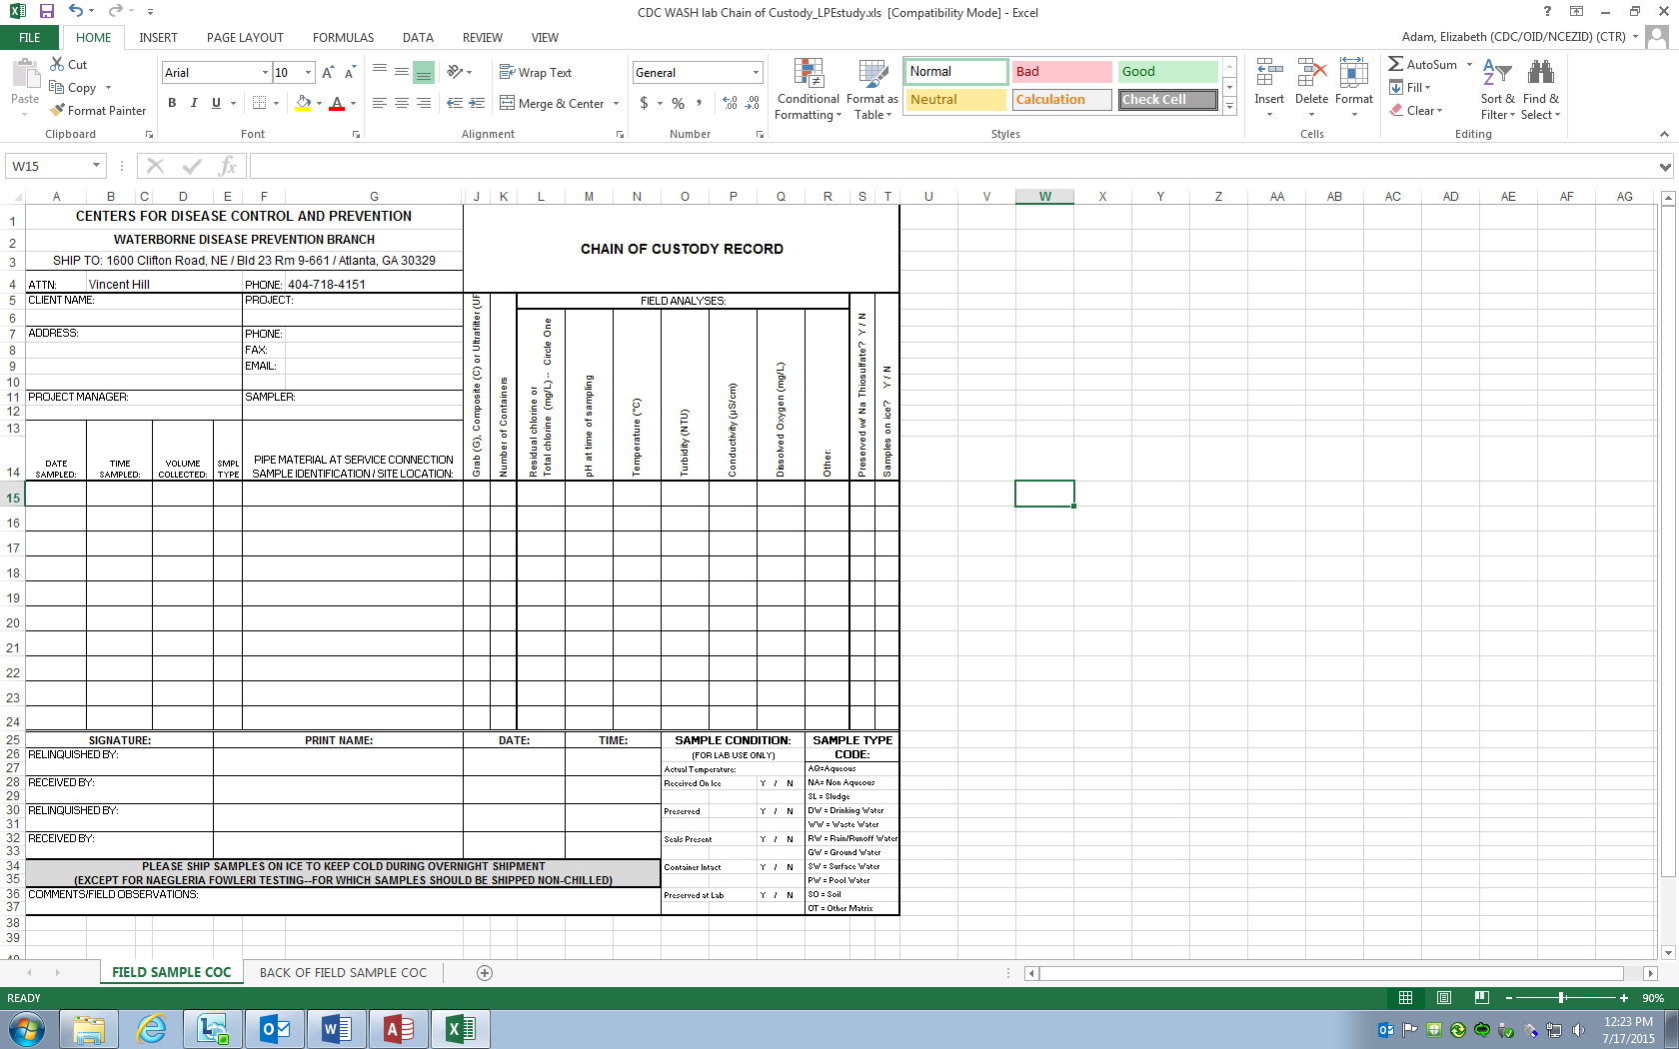Viewport: 1679px width, 1049px height.
Task: Open the Name Box dropdown arrow
Action: click(x=96, y=166)
